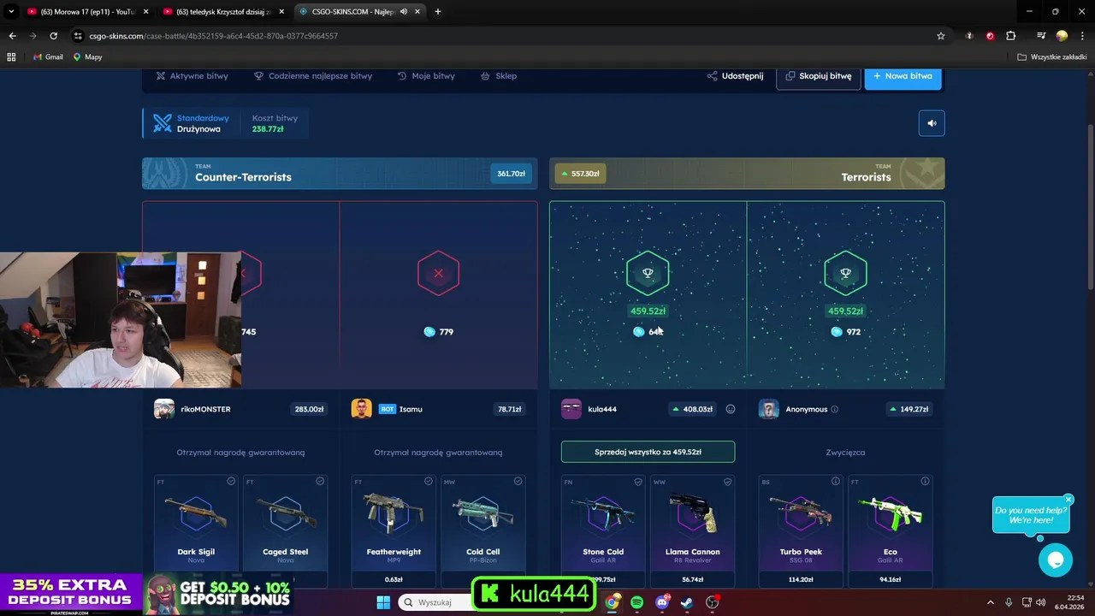Image resolution: width=1095 pixels, height=616 pixels.
Task: Click Sprzedaj wszystko za 459.52zł button
Action: click(648, 452)
